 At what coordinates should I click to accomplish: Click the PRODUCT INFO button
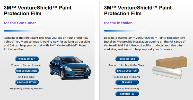click(x=127, y=59)
